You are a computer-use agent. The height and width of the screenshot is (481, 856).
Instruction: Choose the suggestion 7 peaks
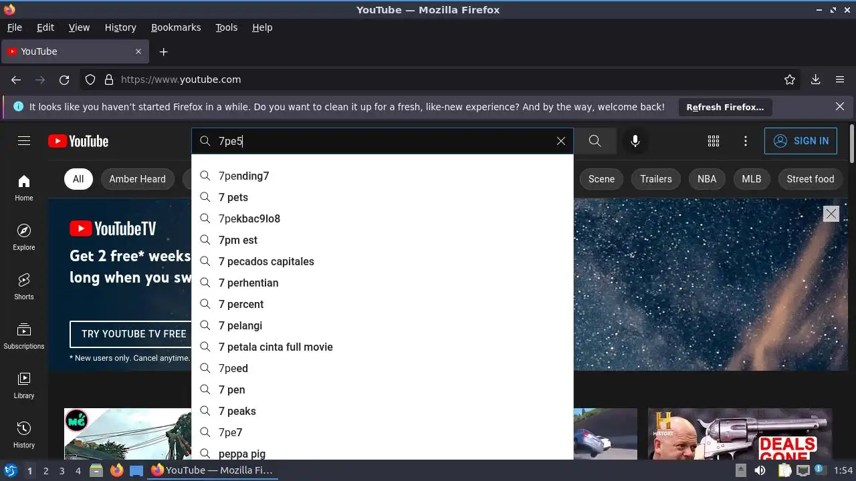click(383, 411)
